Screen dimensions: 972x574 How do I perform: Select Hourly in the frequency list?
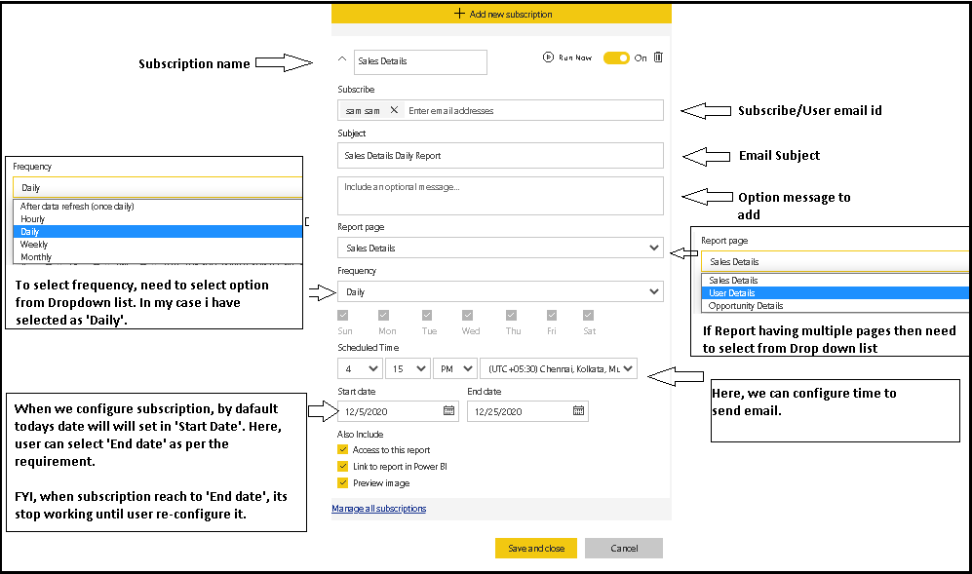pyautogui.click(x=158, y=219)
